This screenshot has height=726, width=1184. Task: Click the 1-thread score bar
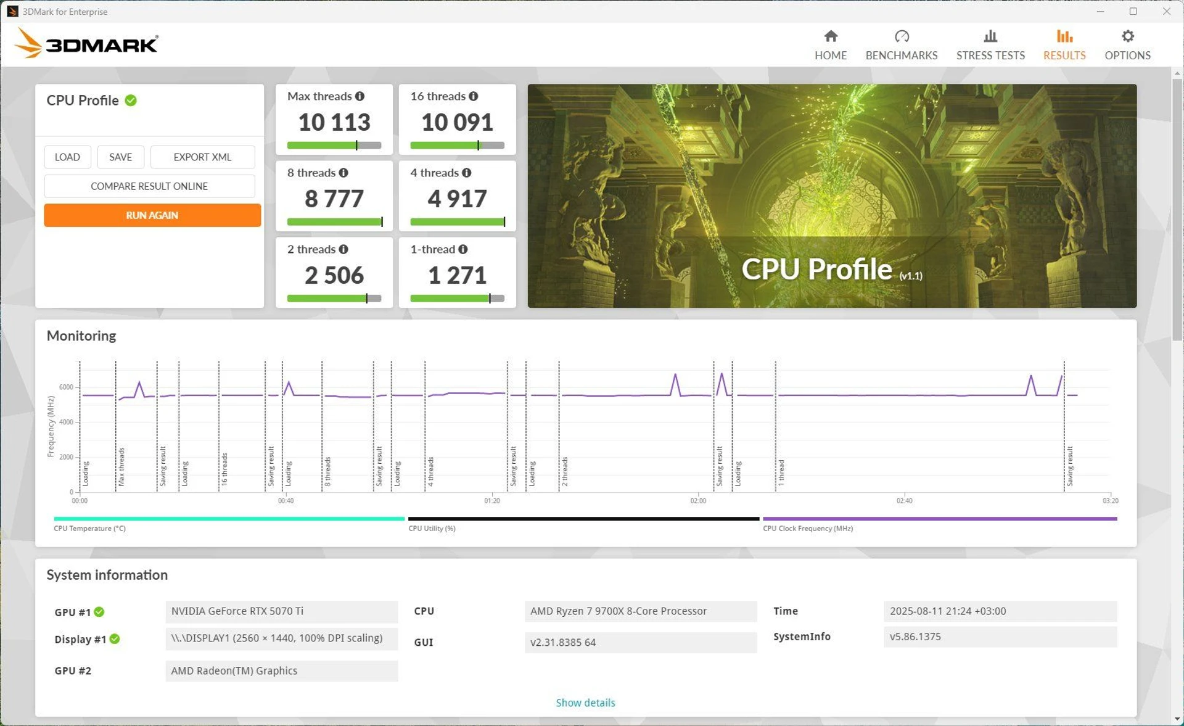click(x=458, y=299)
